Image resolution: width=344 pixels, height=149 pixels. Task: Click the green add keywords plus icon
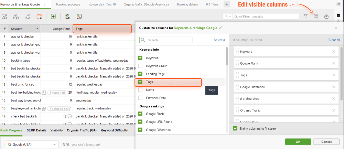pos(53,17)
